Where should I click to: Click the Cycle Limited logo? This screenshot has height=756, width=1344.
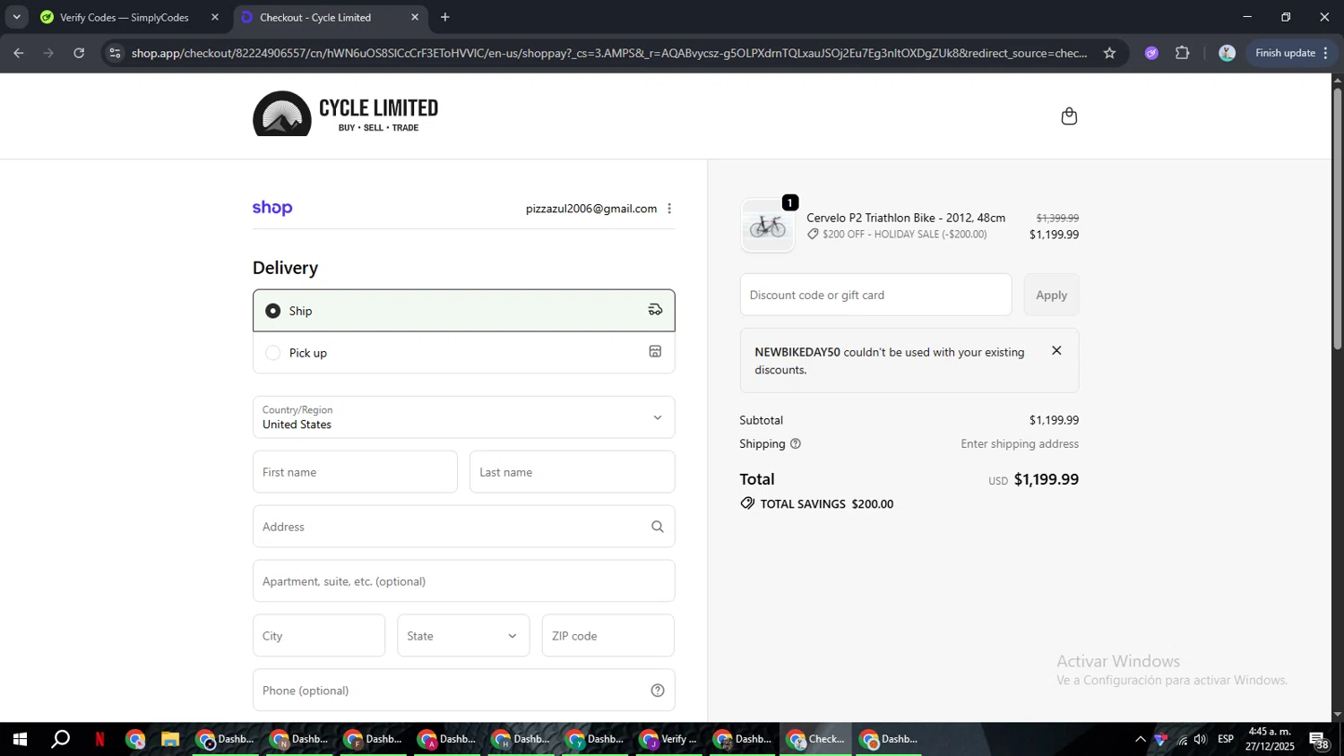click(x=346, y=114)
